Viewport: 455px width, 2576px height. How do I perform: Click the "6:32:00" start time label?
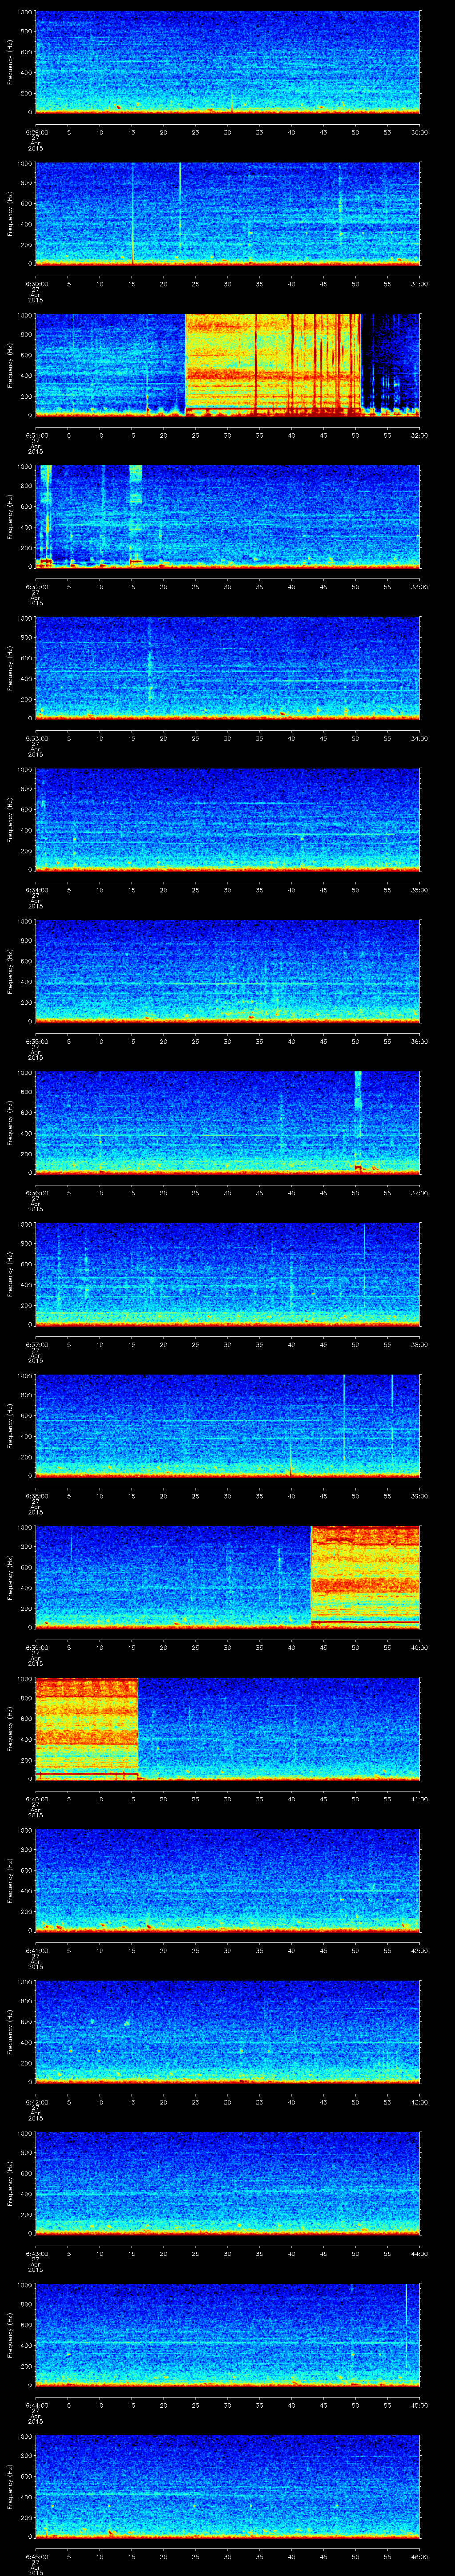coord(36,587)
